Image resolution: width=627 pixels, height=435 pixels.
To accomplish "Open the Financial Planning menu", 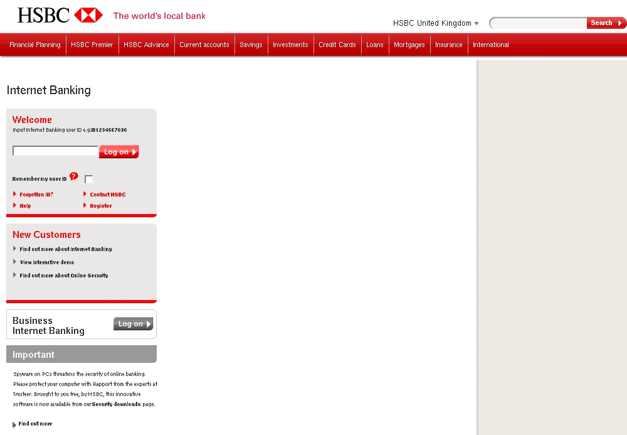I will click(x=34, y=45).
